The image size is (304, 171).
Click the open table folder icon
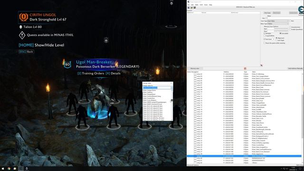[191, 8]
